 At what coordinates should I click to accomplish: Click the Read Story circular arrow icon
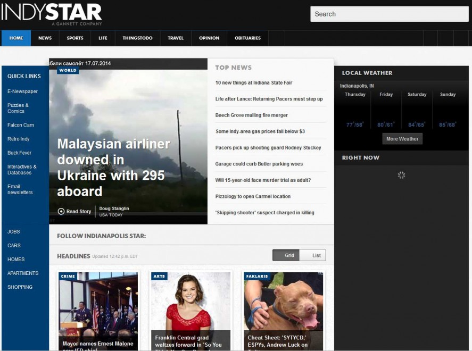click(x=61, y=212)
